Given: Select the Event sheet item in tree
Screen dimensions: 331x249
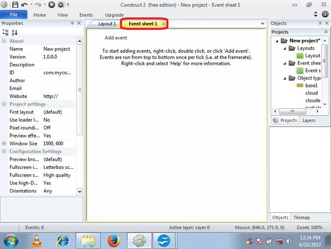Looking at the screenshot, I should point(309,70).
